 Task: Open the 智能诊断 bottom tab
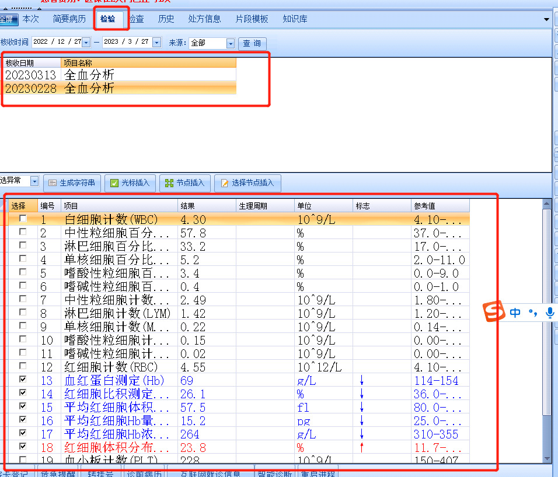click(x=274, y=474)
